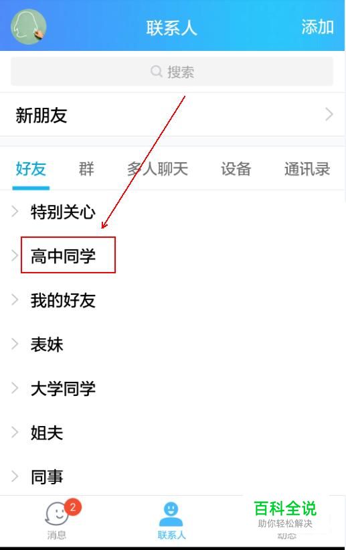Open the 通讯录 tab
Viewport: 346px width, 550px height.
(307, 169)
